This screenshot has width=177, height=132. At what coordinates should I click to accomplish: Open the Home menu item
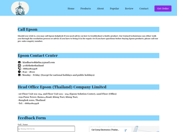pos(71,8)
